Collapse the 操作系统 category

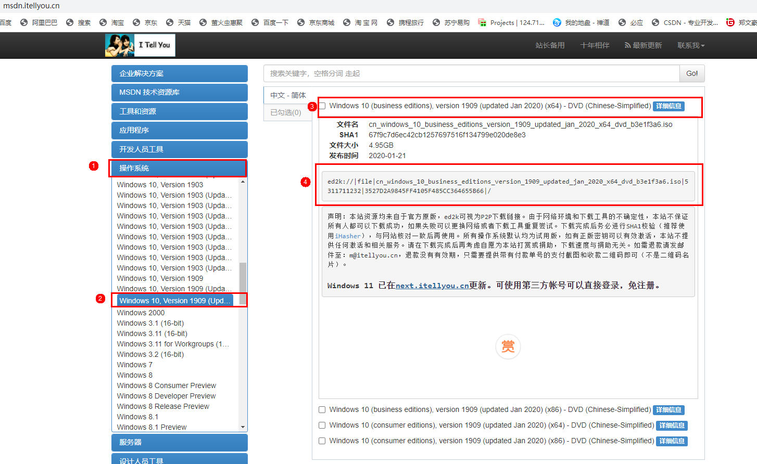[180, 168]
